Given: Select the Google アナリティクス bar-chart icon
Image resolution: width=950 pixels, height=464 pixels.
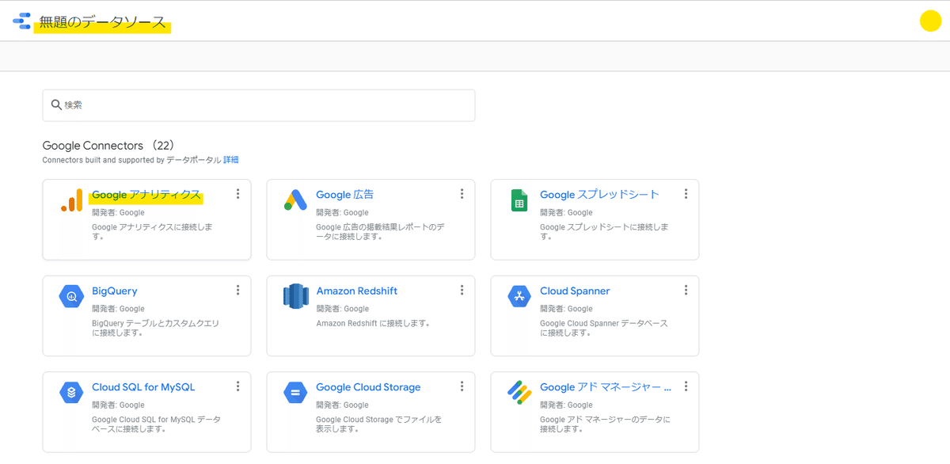Looking at the screenshot, I should tap(71, 200).
